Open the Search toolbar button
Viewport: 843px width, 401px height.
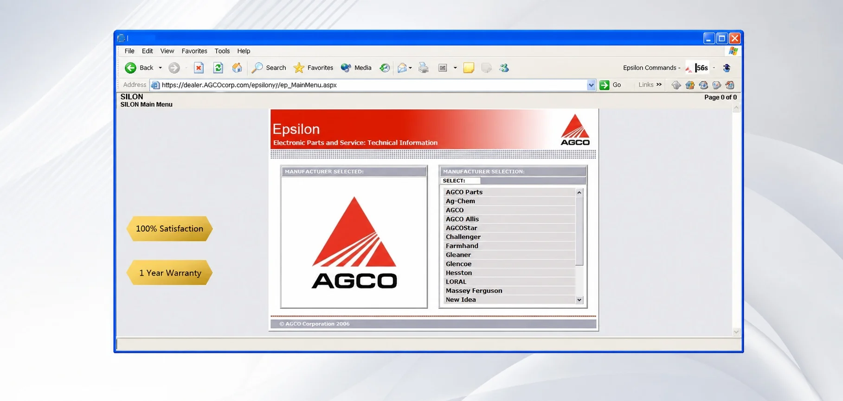tap(269, 68)
